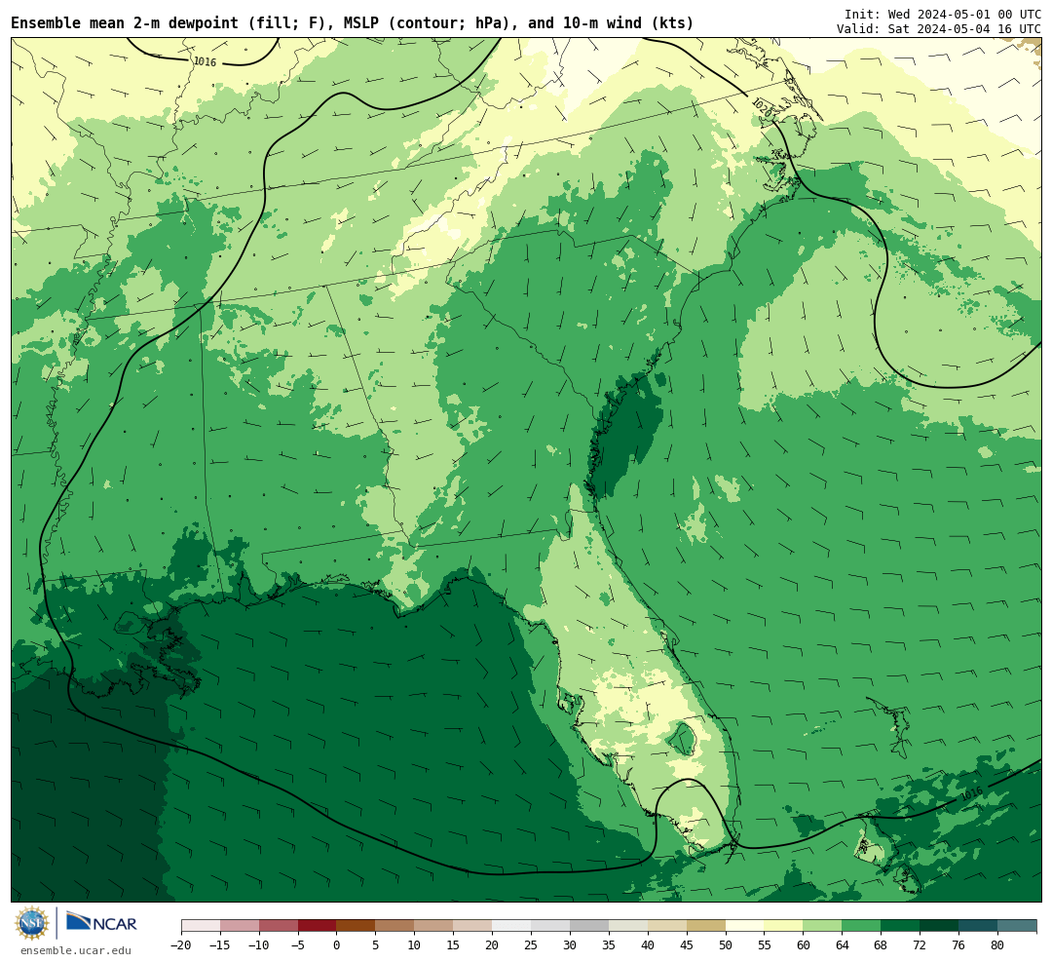Pick the colorbar swatch between -10 and -5
This screenshot has width=1052, height=963.
279,925
